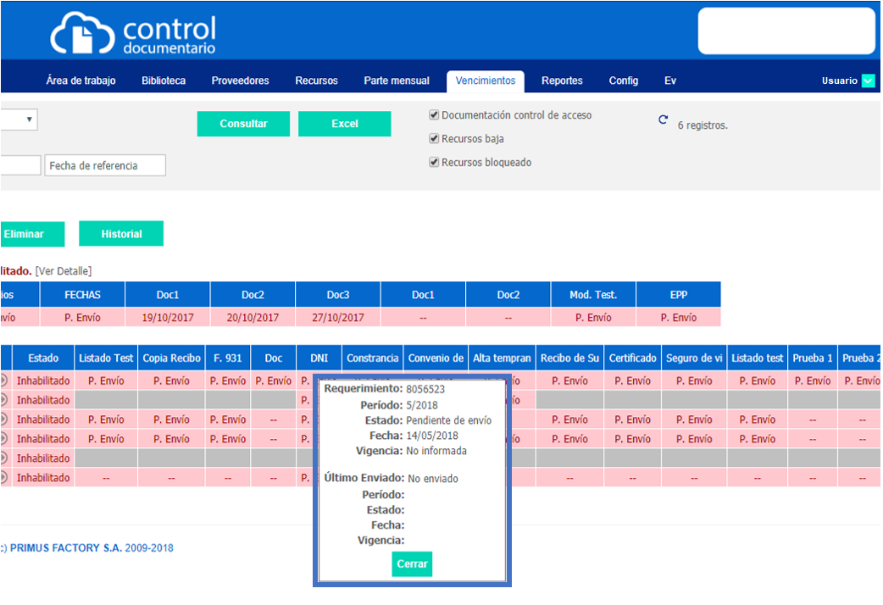The height and width of the screenshot is (605, 883).
Task: Open the Proveedores menu item
Action: click(240, 81)
